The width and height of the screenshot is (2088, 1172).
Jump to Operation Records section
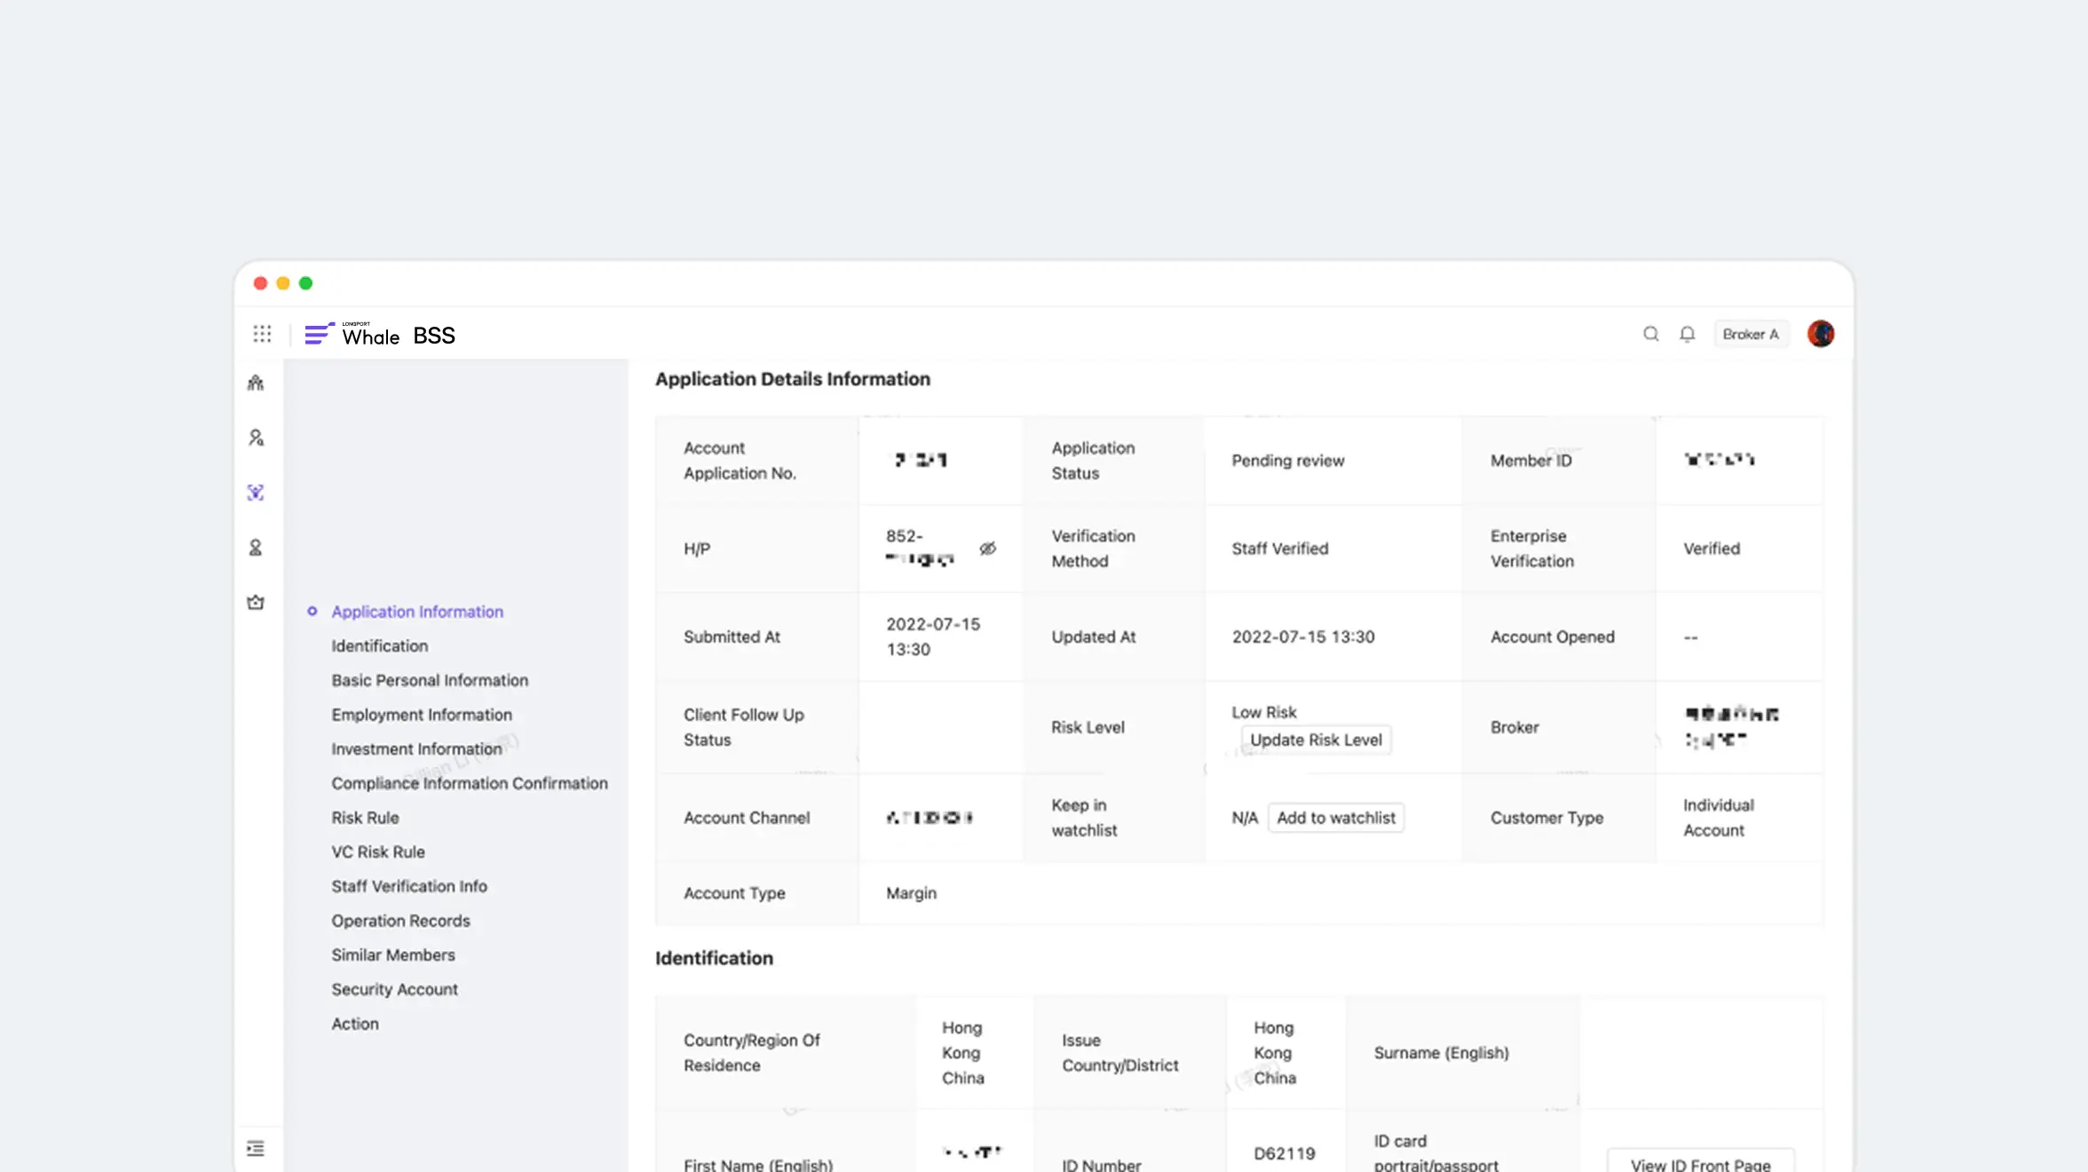tap(400, 921)
